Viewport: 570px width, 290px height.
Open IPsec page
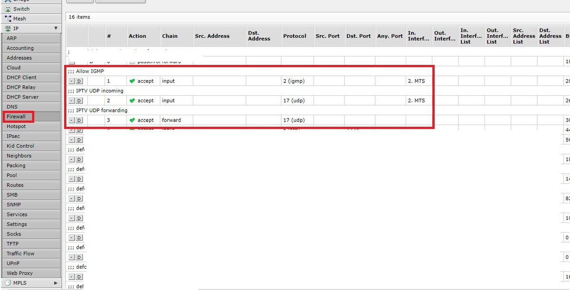click(31, 136)
